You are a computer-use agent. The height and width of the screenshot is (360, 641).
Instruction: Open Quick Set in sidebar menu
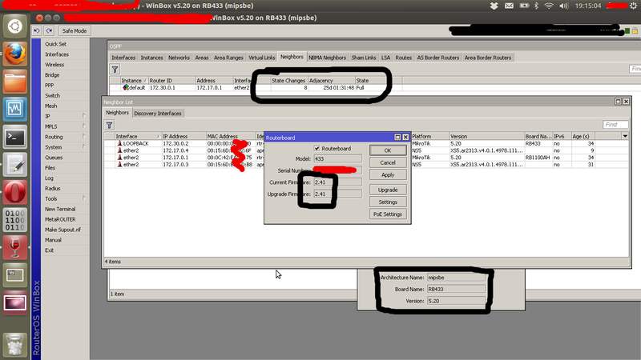pyautogui.click(x=55, y=44)
